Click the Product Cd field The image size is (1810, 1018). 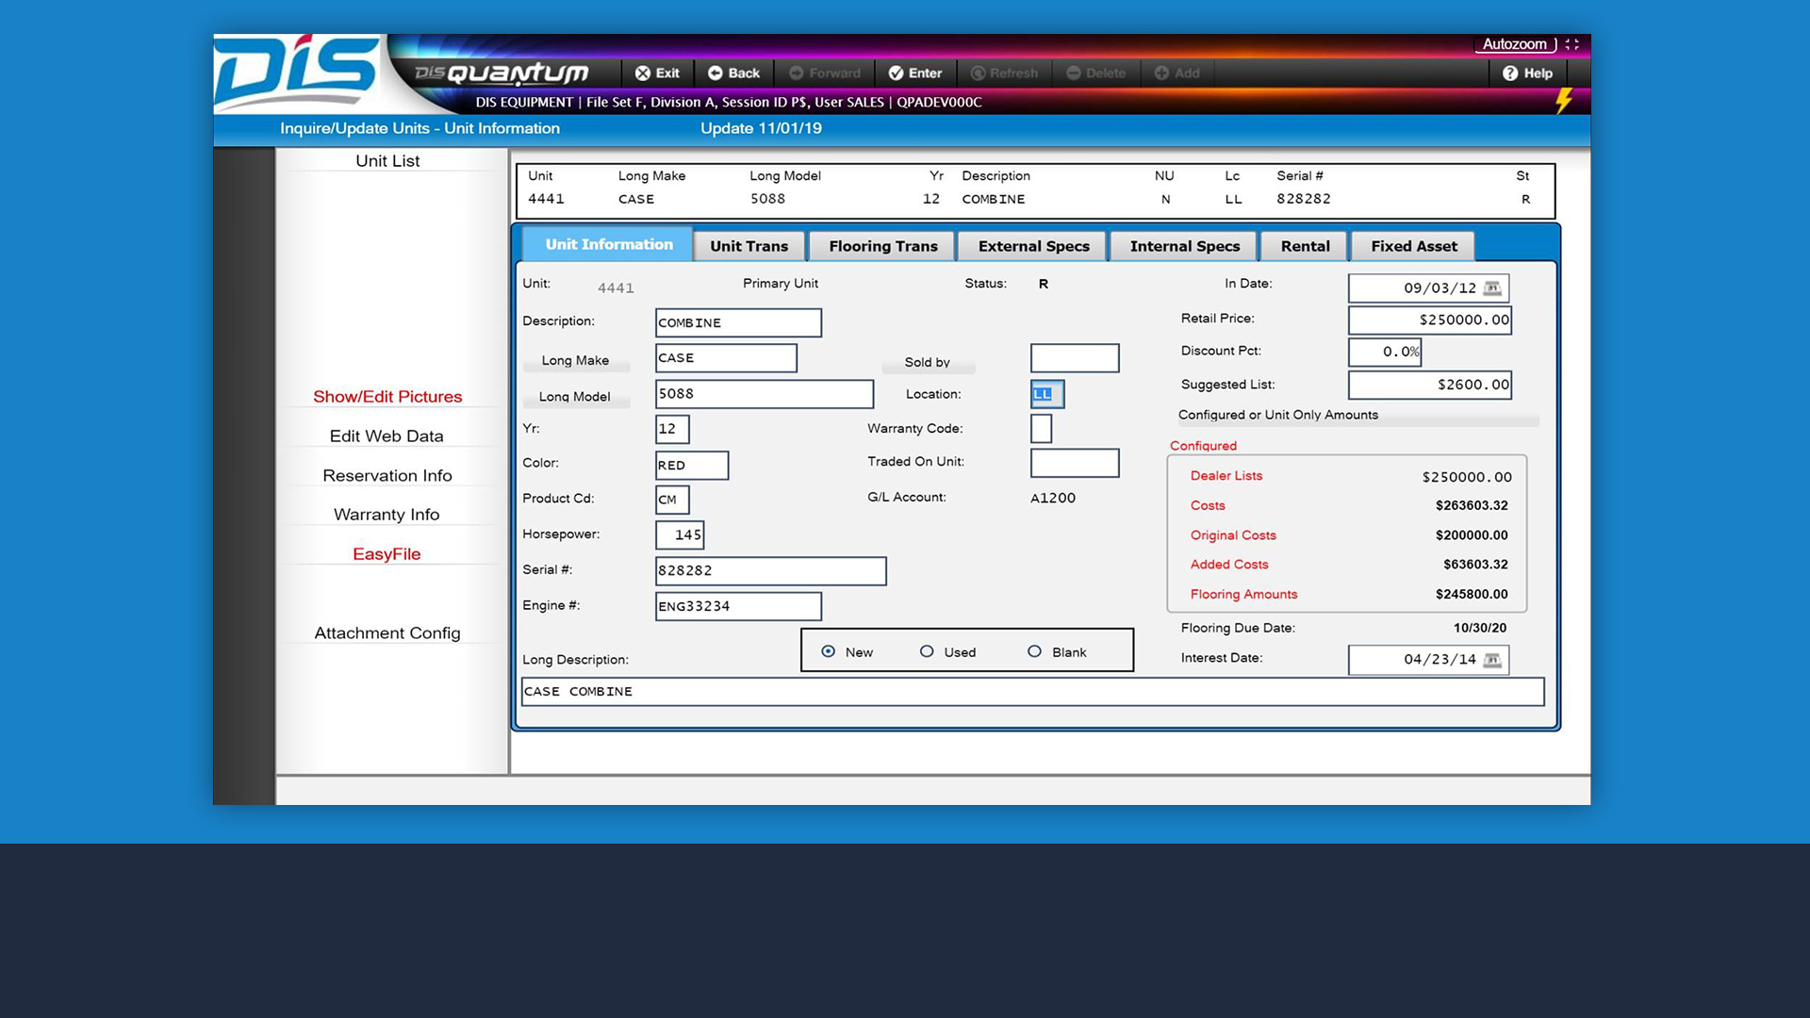672,500
